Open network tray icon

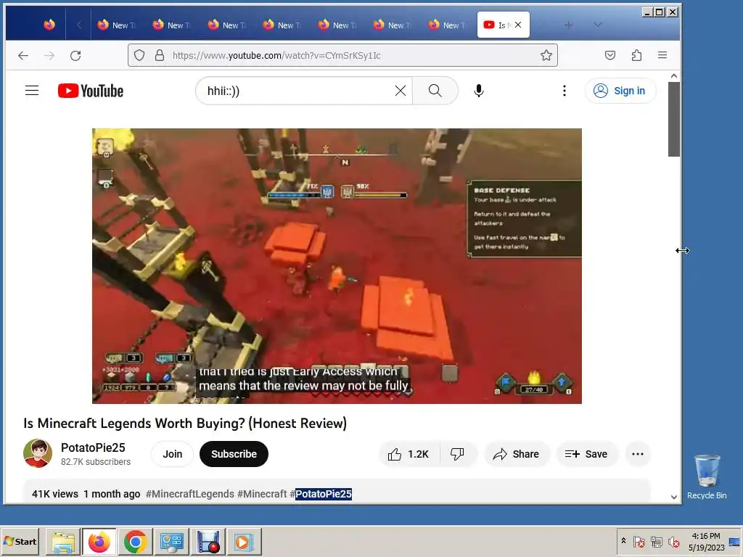point(656,541)
